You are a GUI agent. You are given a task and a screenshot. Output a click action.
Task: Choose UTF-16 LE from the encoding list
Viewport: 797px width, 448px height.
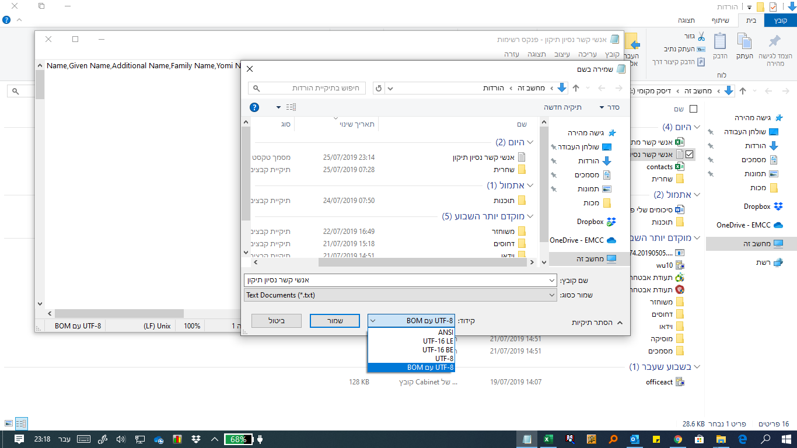[411, 341]
